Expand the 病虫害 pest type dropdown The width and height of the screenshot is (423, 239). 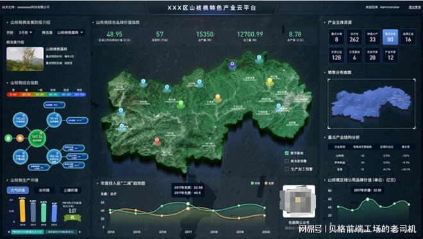70,33
